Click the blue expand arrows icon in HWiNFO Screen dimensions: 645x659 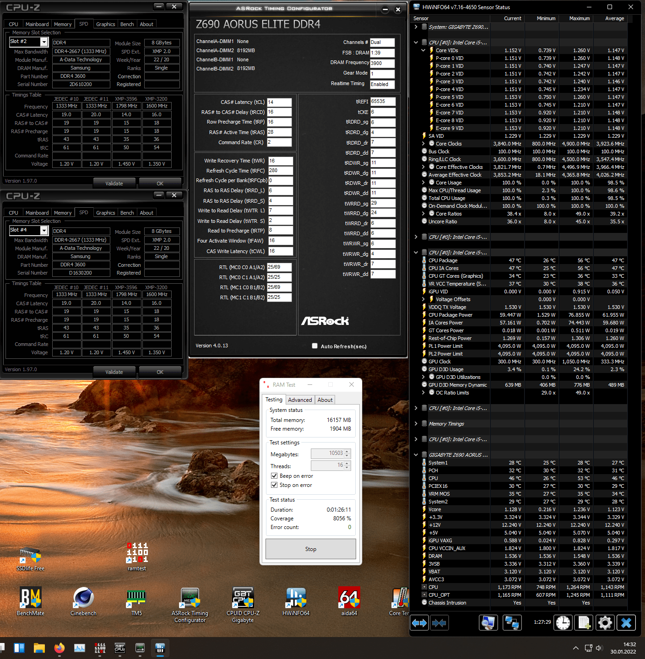point(419,623)
